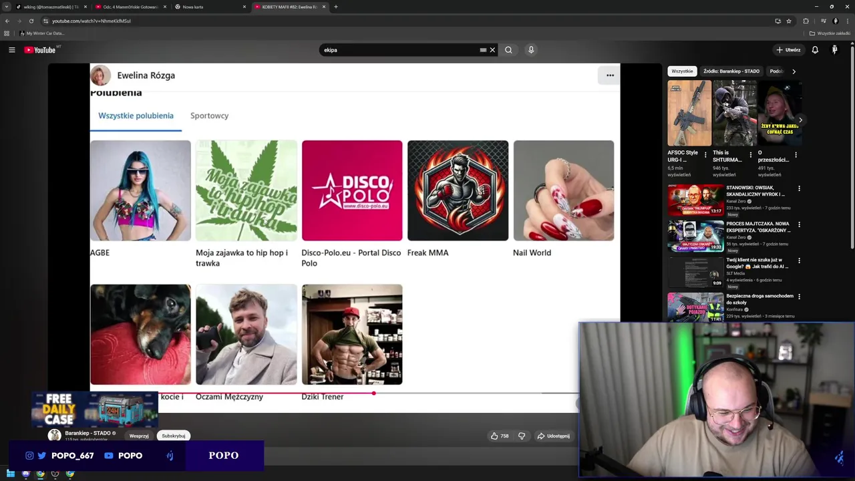Open a new browser tab with plus
This screenshot has height=481, width=855.
(x=336, y=7)
